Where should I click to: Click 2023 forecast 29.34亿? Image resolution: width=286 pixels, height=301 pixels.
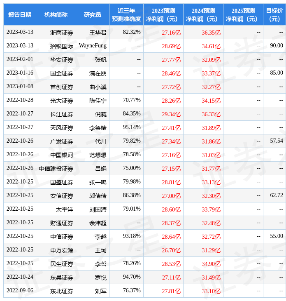(171, 114)
